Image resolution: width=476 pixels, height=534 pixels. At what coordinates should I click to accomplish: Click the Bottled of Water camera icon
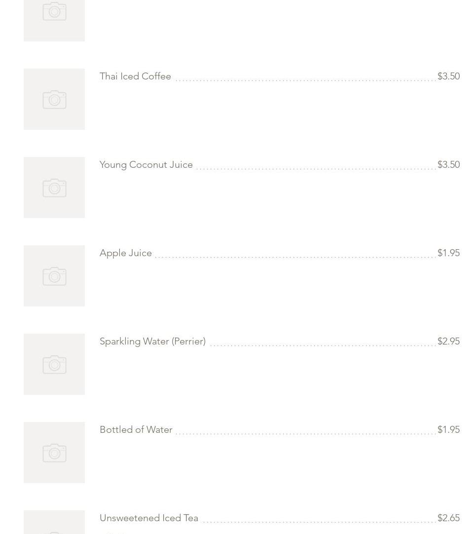point(54,453)
